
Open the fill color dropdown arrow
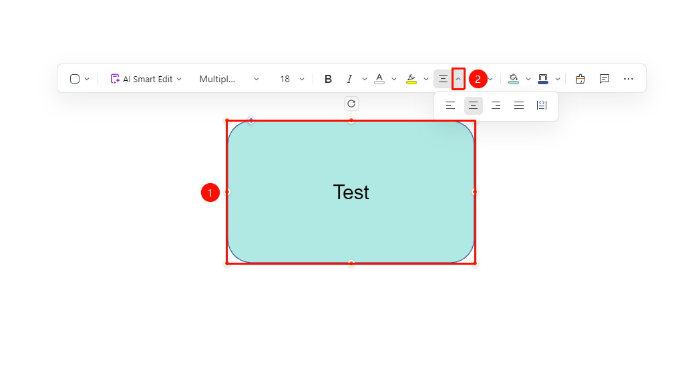point(528,80)
